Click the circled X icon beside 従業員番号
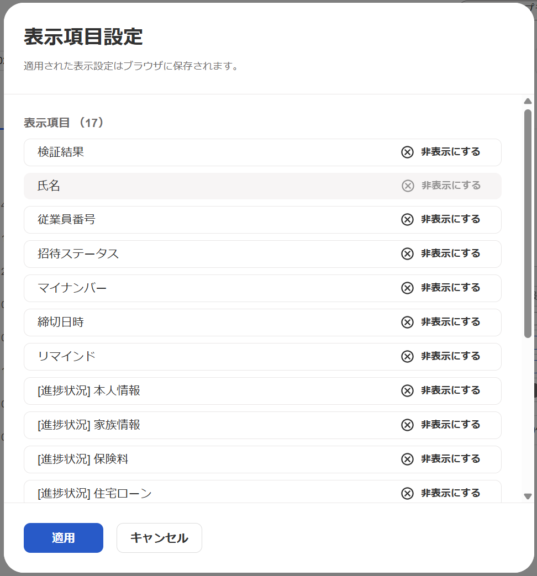537x576 pixels. (407, 220)
